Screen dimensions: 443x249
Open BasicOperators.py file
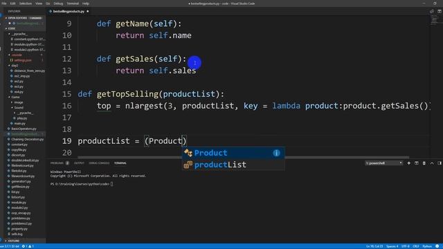coord(24,129)
